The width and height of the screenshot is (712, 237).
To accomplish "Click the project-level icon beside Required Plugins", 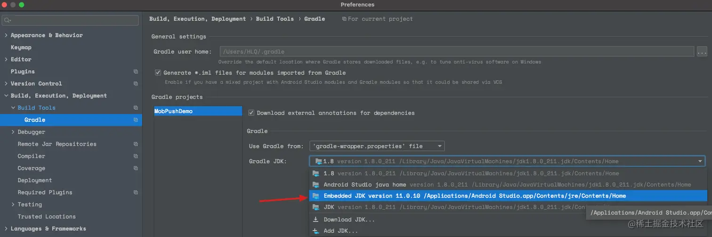I will pyautogui.click(x=136, y=193).
